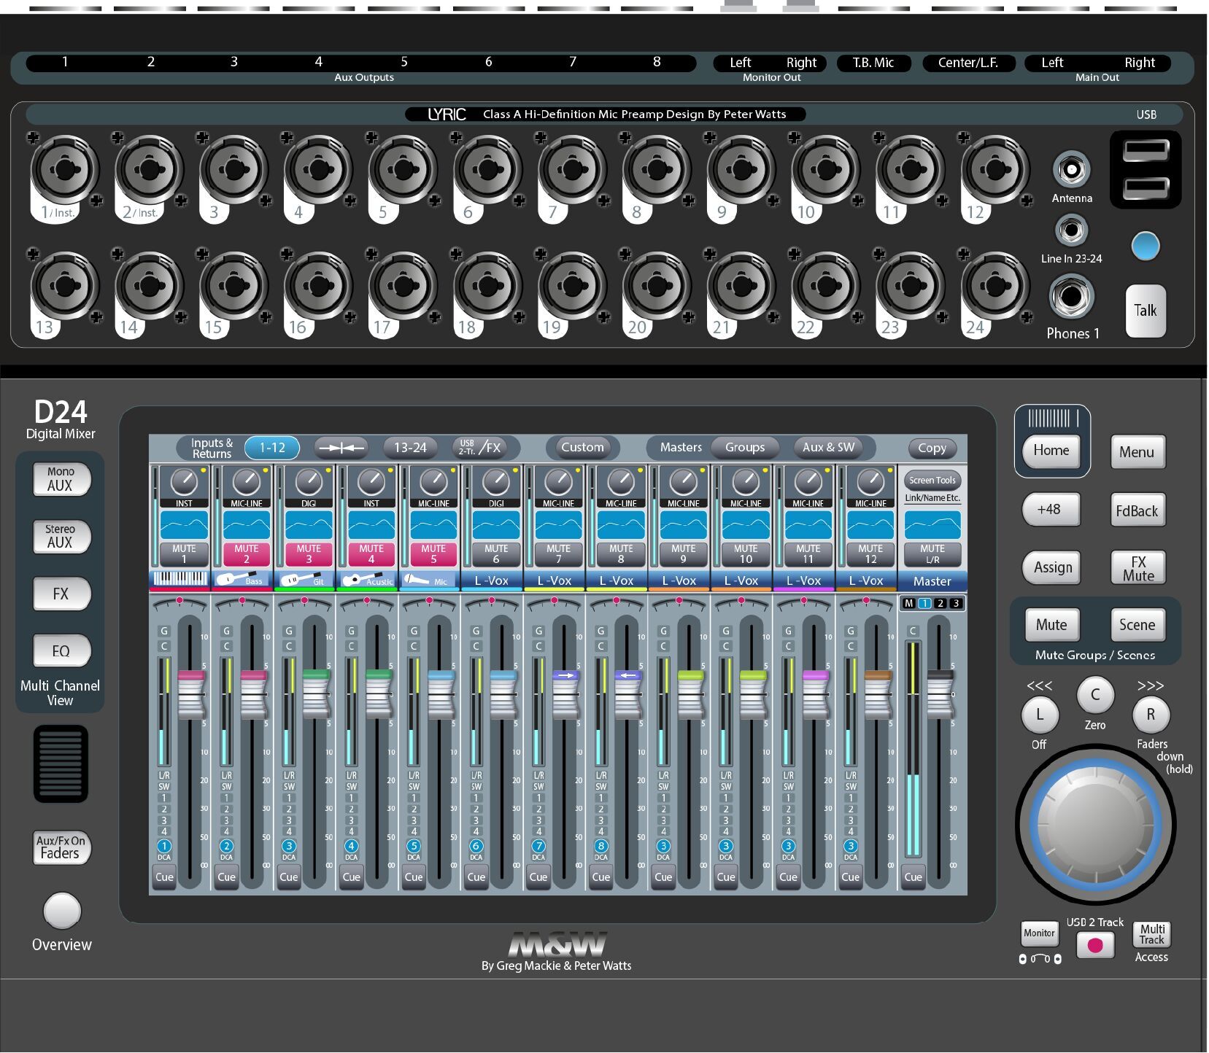Click the Mute groups button
Screen dimensions: 1209x1053
point(1051,625)
